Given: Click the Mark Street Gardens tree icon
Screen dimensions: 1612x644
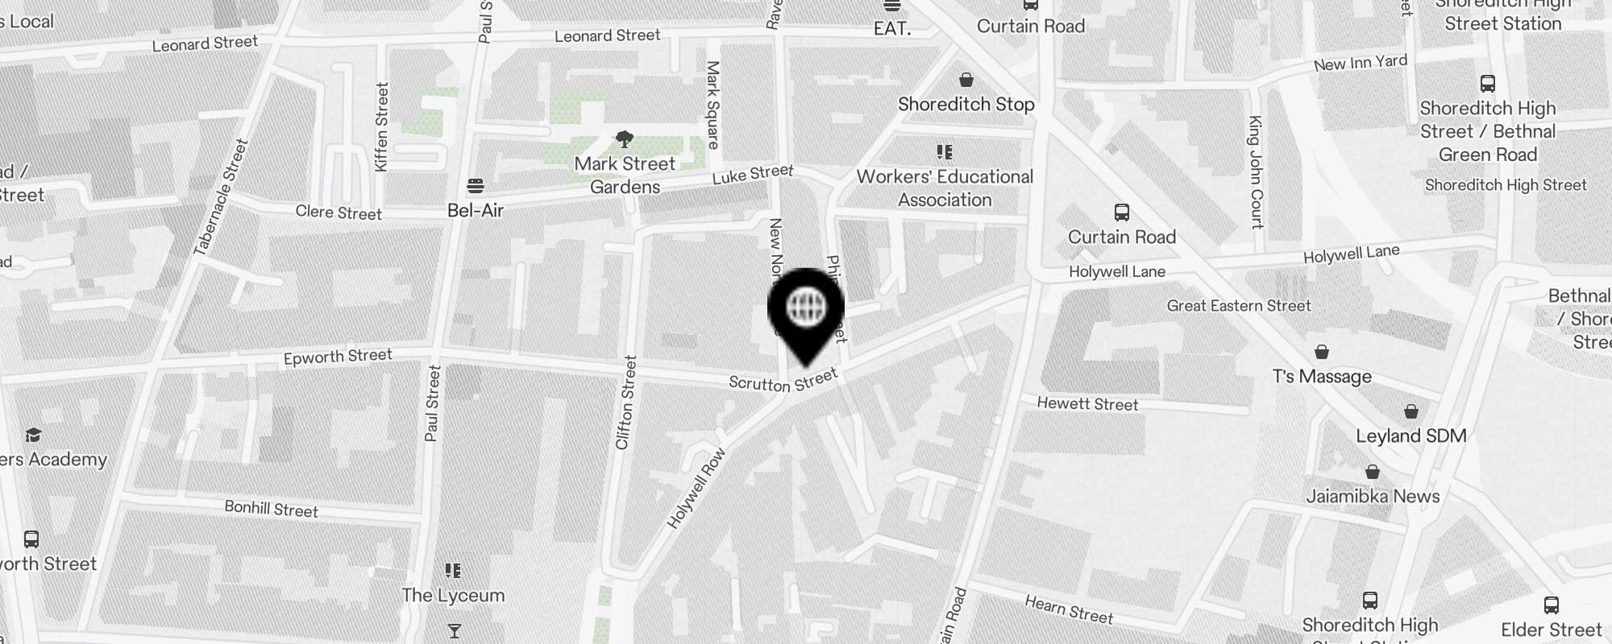Looking at the screenshot, I should tap(625, 139).
